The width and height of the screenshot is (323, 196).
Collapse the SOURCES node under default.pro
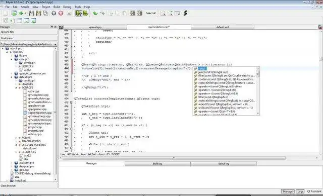tap(16, 88)
